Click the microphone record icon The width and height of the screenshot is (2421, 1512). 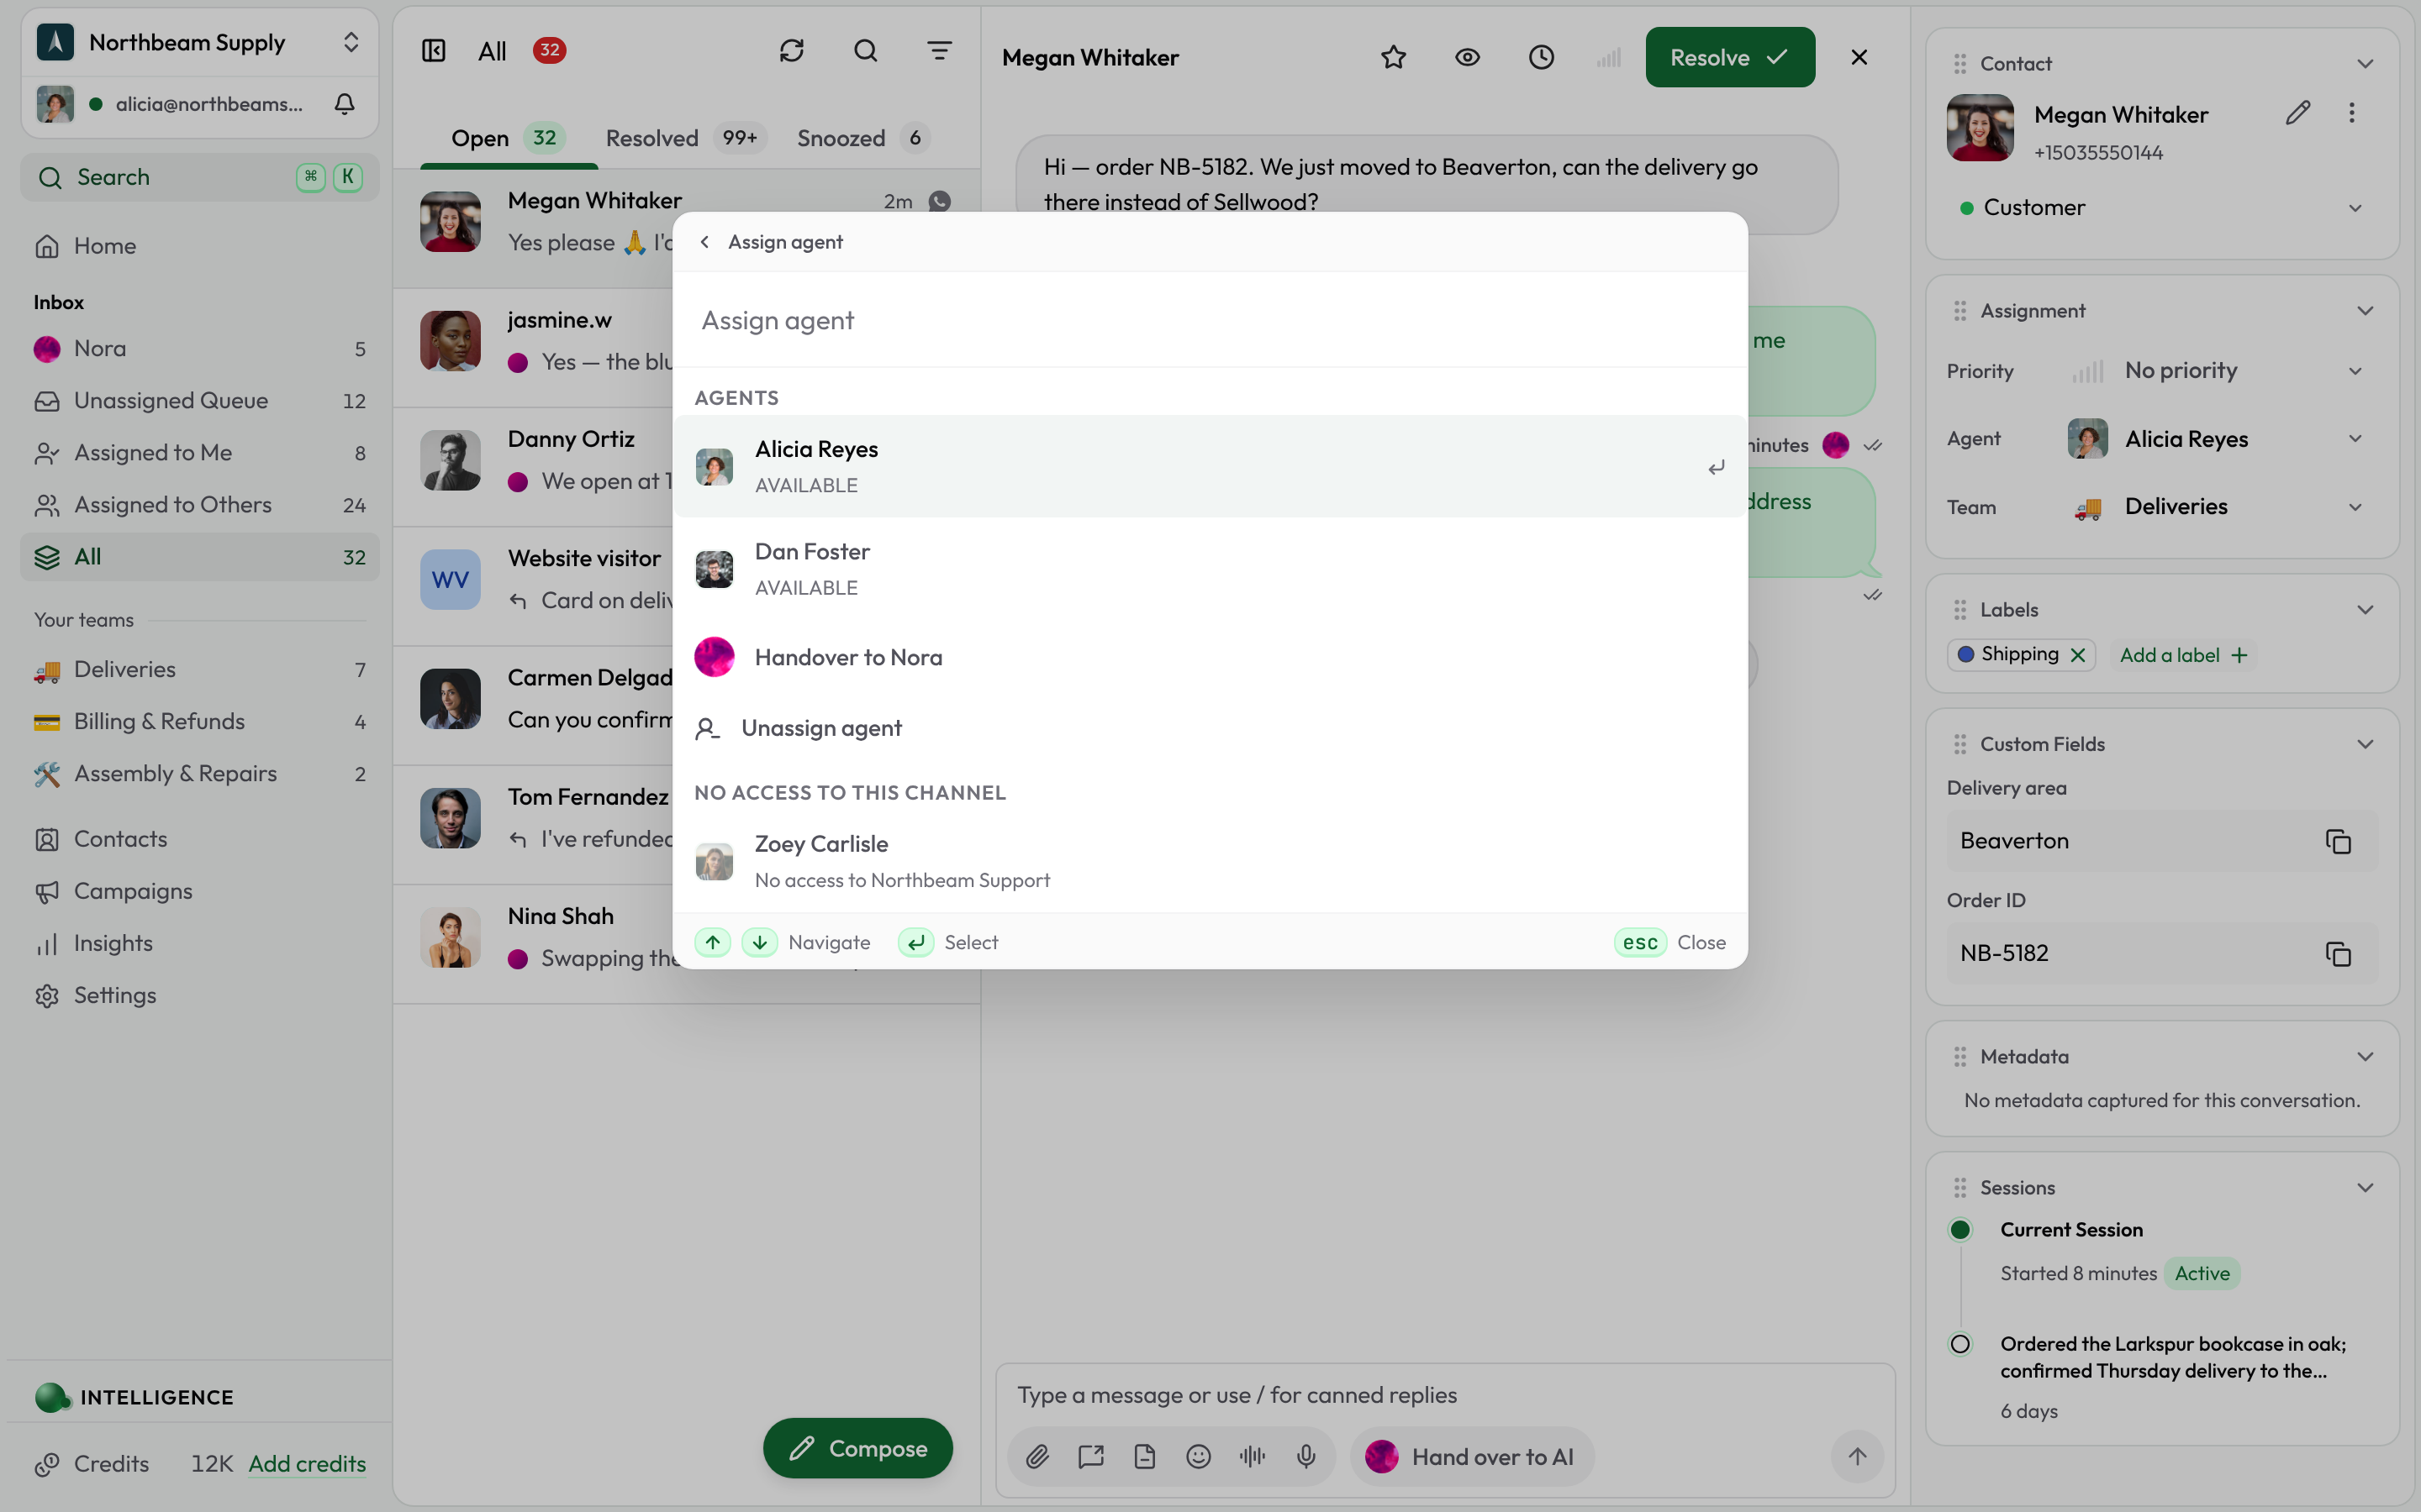point(1305,1457)
